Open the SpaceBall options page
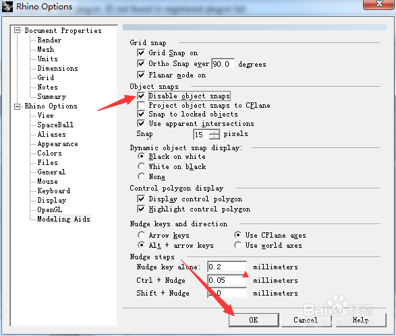 click(55, 125)
